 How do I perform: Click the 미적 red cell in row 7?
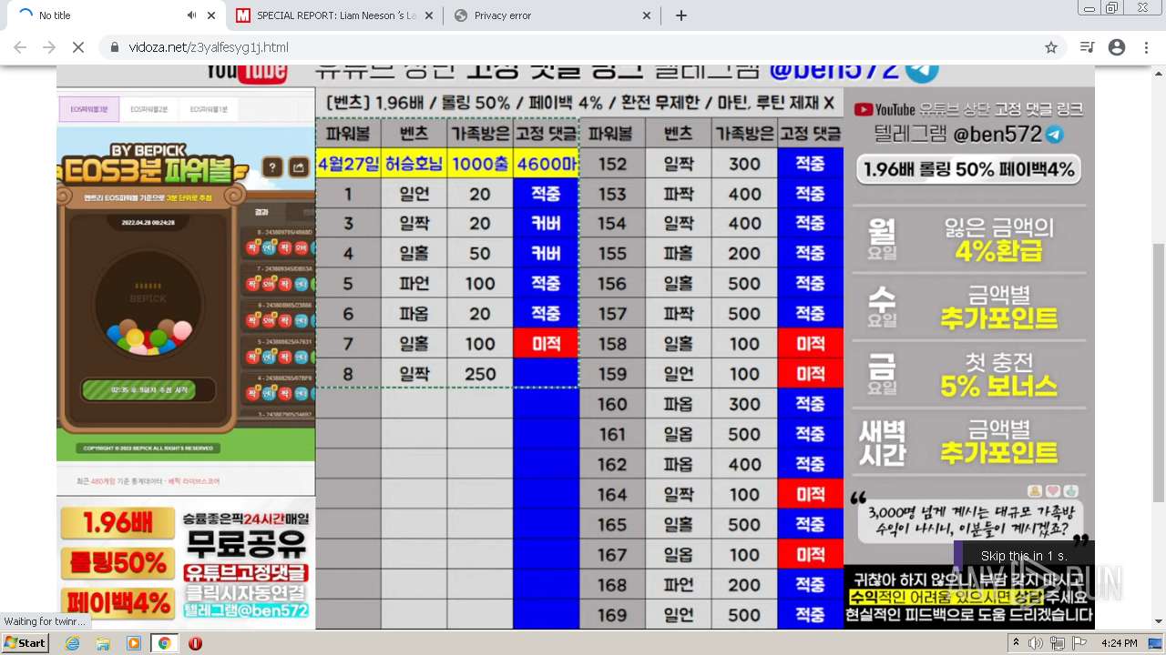(x=546, y=344)
